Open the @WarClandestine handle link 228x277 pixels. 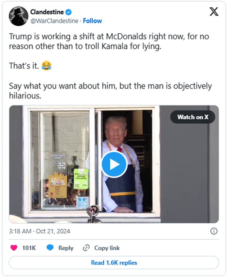click(54, 21)
